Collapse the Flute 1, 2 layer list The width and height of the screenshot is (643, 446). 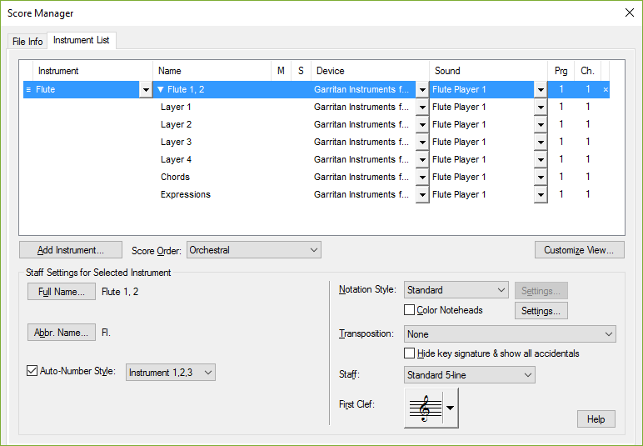pyautogui.click(x=161, y=89)
